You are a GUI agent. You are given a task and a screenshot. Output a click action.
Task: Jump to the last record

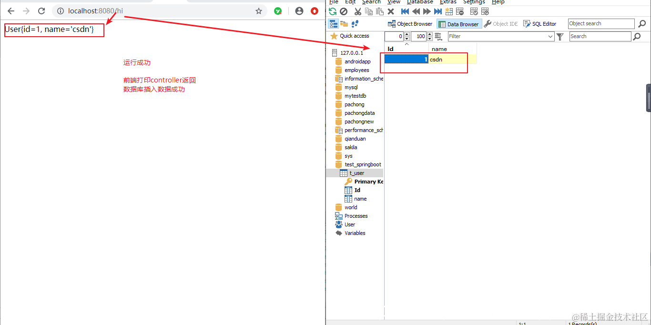click(x=438, y=11)
